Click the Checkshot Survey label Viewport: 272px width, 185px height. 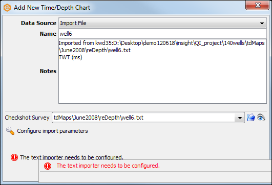[27, 118]
